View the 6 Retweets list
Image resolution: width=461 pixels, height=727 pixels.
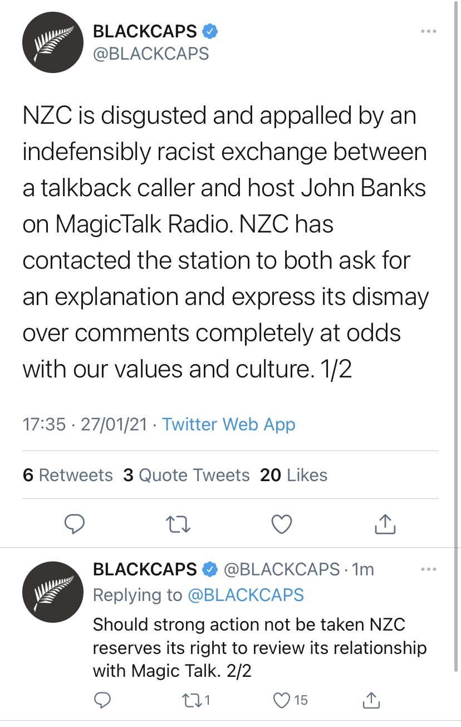point(68,475)
